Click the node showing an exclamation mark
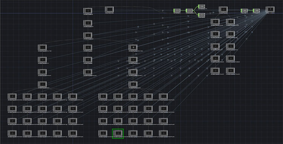The image size is (283, 144). (x=270, y=9)
